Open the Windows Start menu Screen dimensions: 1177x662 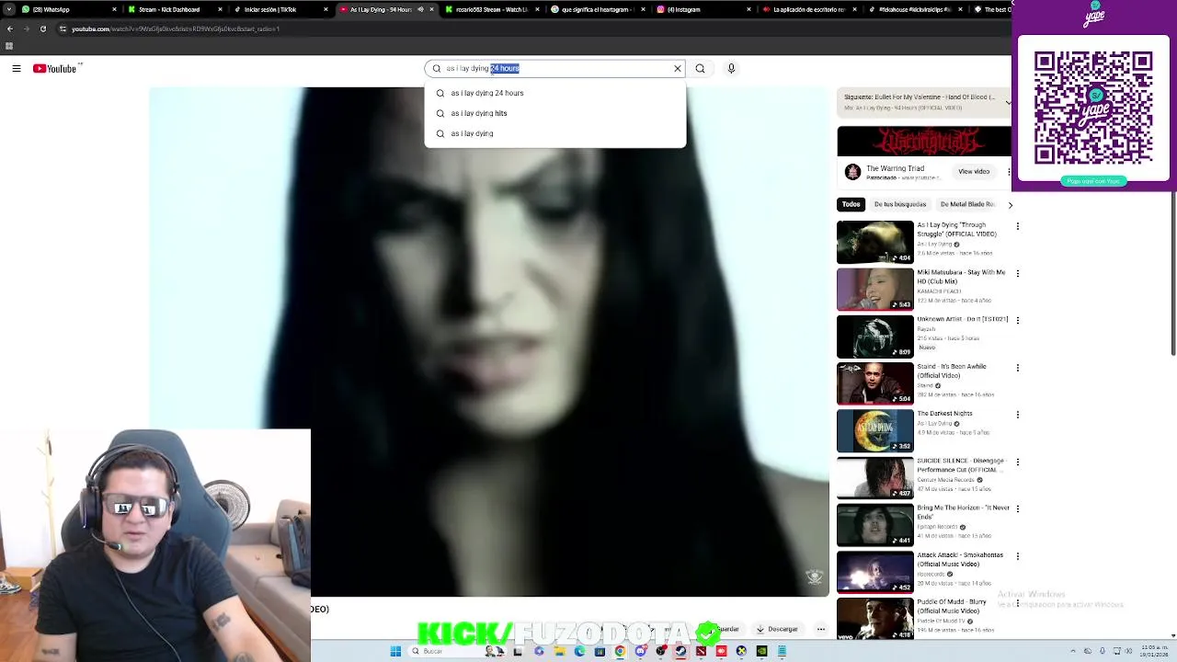pos(395,651)
